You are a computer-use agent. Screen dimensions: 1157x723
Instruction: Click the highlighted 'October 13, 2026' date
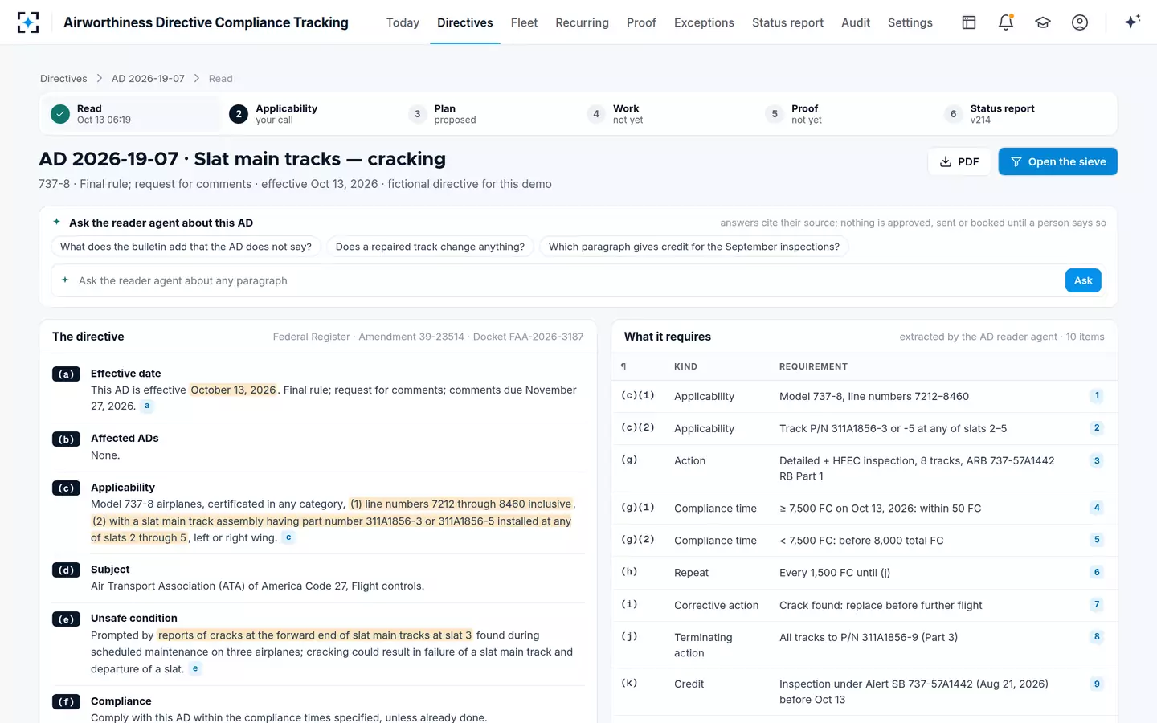click(233, 390)
